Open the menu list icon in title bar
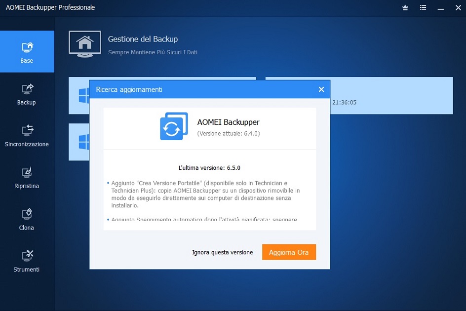 (423, 8)
